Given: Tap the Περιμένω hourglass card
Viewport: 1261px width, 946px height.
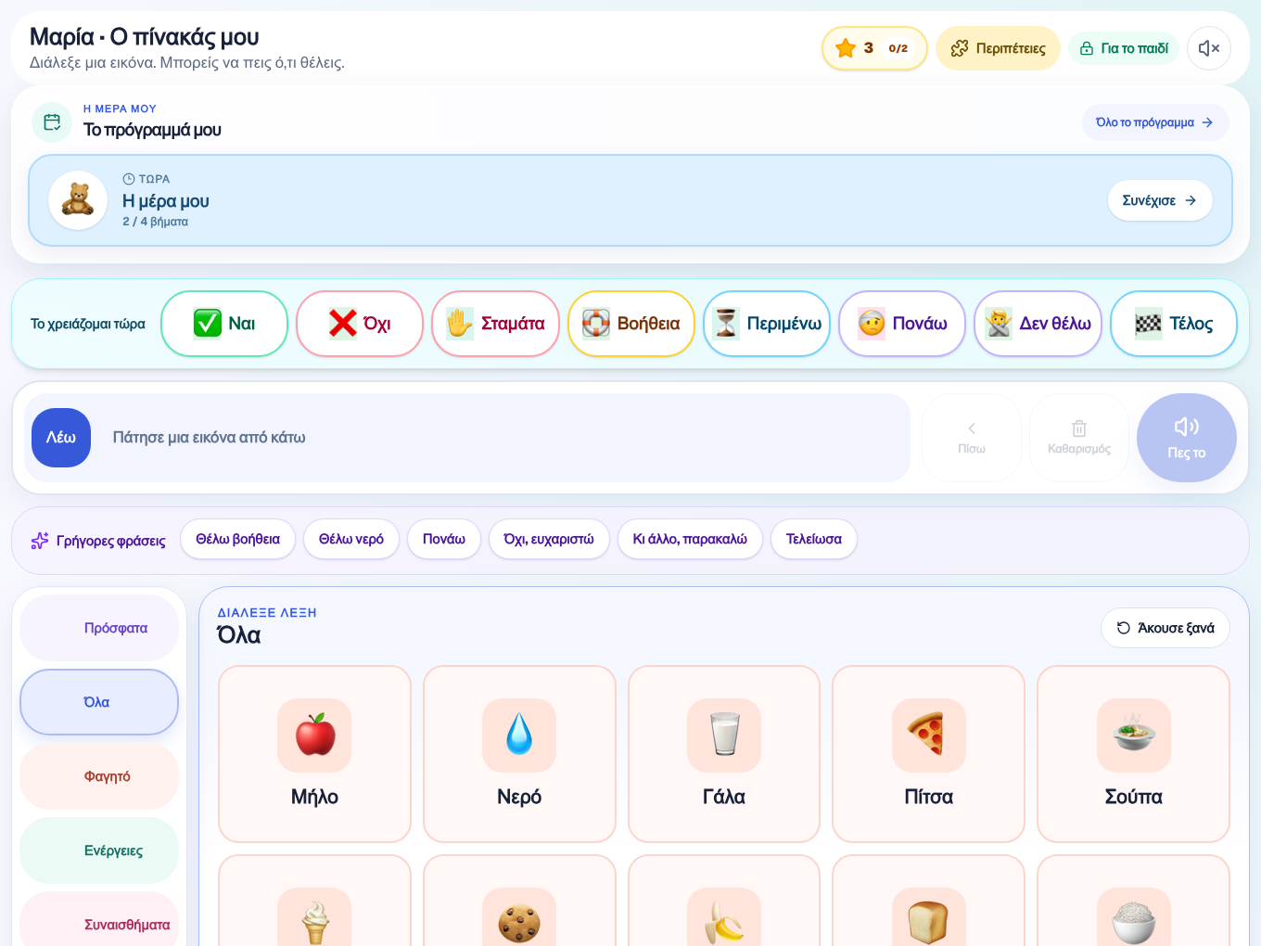Looking at the screenshot, I should click(767, 324).
